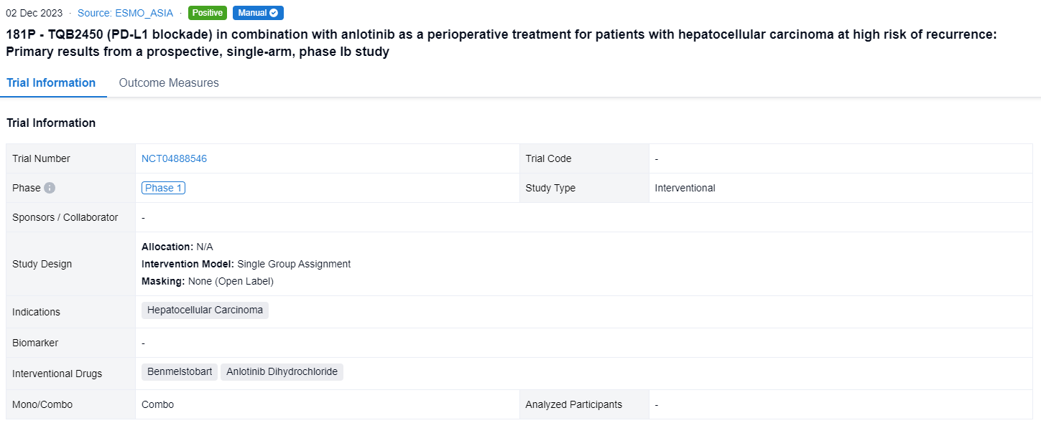The width and height of the screenshot is (1041, 423).
Task: Click the 02 Dec 2023 date
Action: [34, 13]
